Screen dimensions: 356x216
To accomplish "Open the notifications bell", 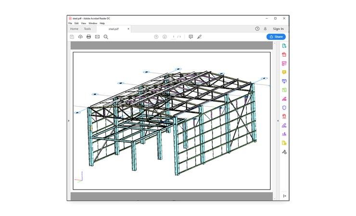I will point(265,29).
